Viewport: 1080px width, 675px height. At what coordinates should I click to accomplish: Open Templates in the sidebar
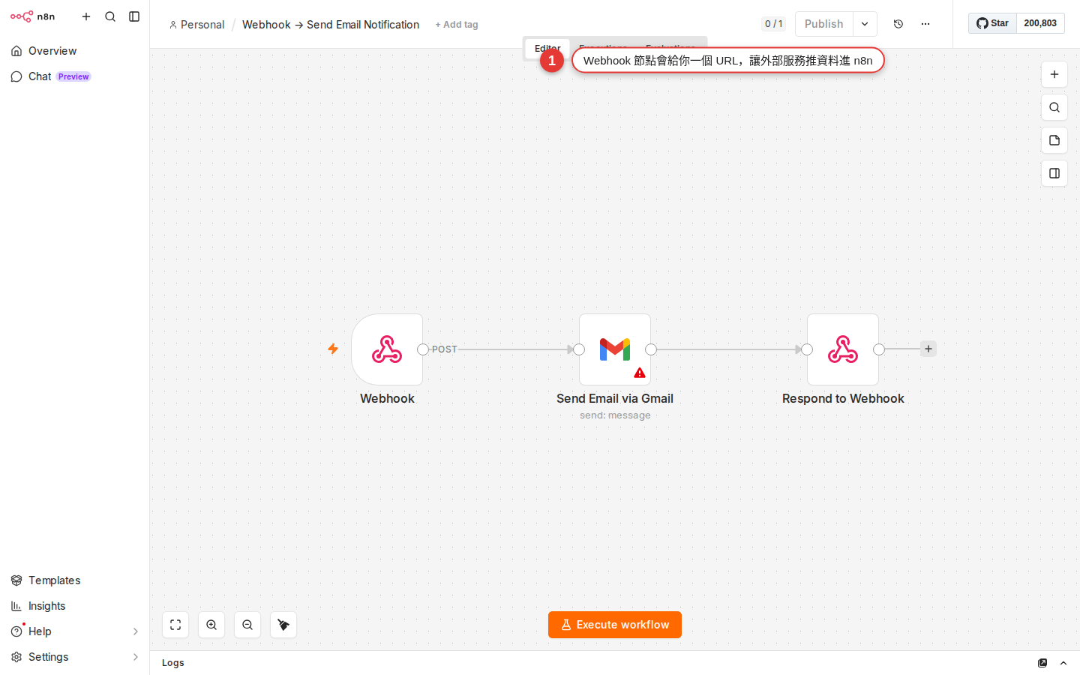click(75, 580)
